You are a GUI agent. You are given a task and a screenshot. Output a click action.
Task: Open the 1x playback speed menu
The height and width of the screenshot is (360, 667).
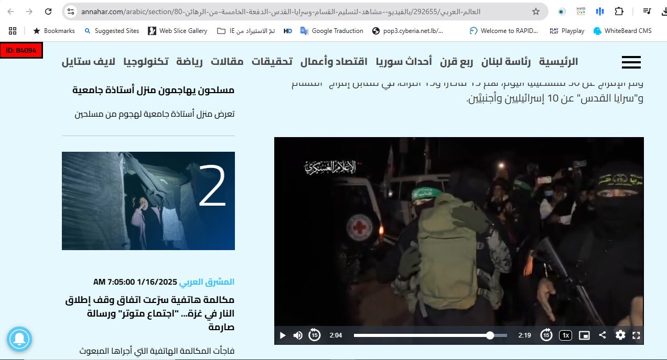pos(565,335)
